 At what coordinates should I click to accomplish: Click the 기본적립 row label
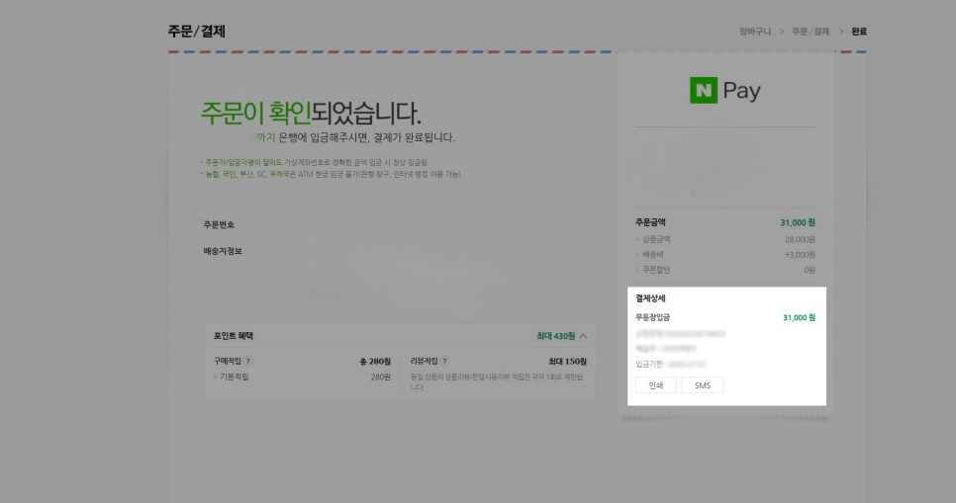tap(235, 377)
